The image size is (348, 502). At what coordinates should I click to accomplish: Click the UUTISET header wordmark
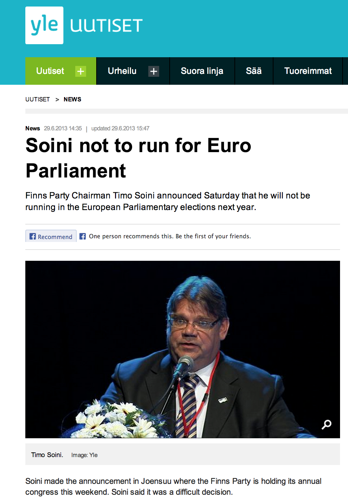click(106, 26)
